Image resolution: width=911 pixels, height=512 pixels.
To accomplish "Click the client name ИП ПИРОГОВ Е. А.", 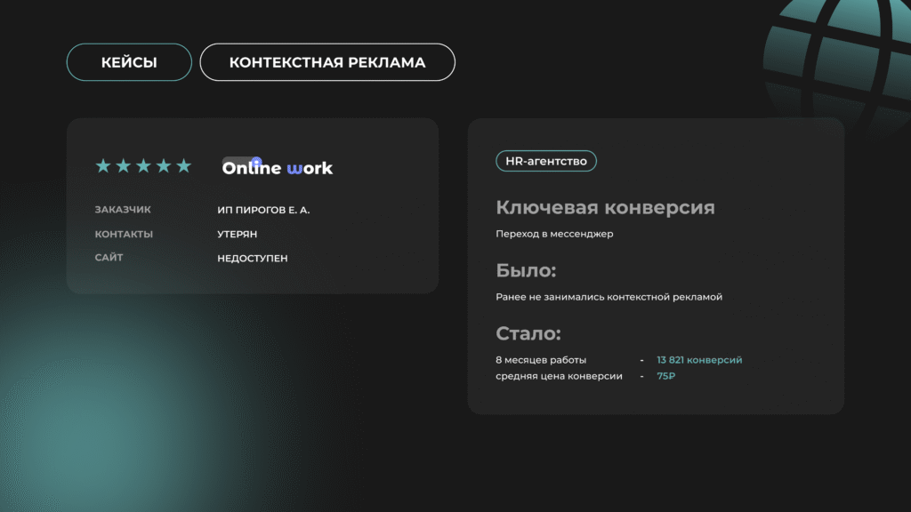I will [263, 210].
